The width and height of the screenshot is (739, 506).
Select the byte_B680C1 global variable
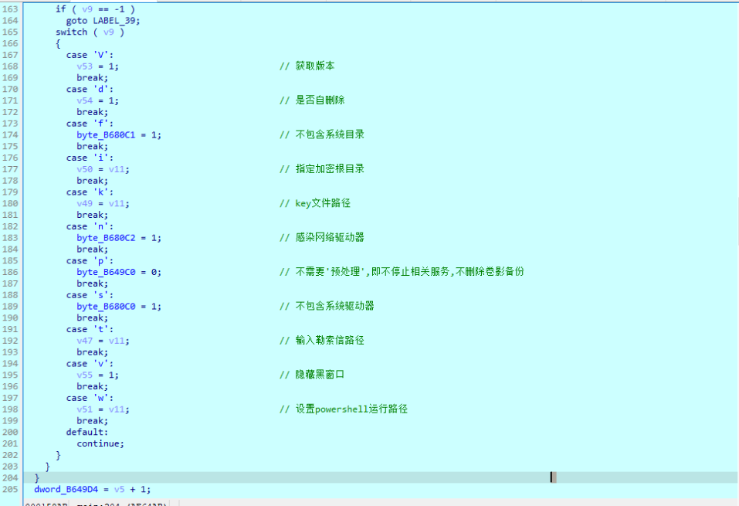(x=106, y=134)
